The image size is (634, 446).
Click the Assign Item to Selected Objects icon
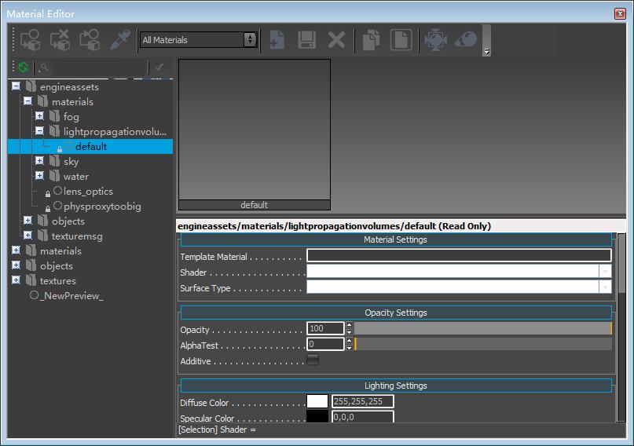30,39
